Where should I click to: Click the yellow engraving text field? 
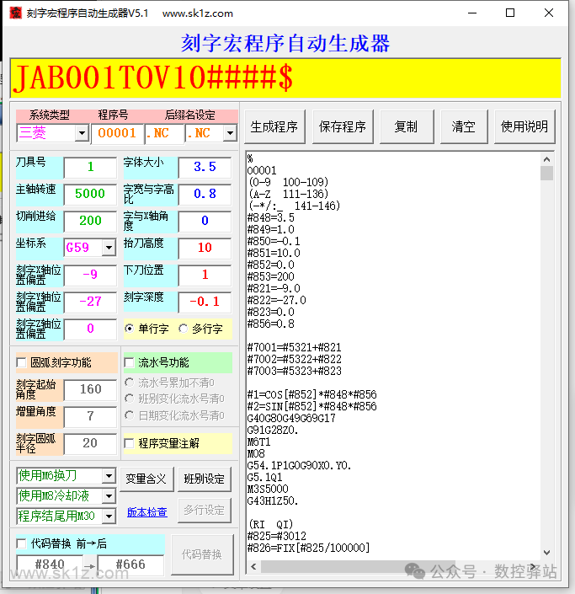285,78
